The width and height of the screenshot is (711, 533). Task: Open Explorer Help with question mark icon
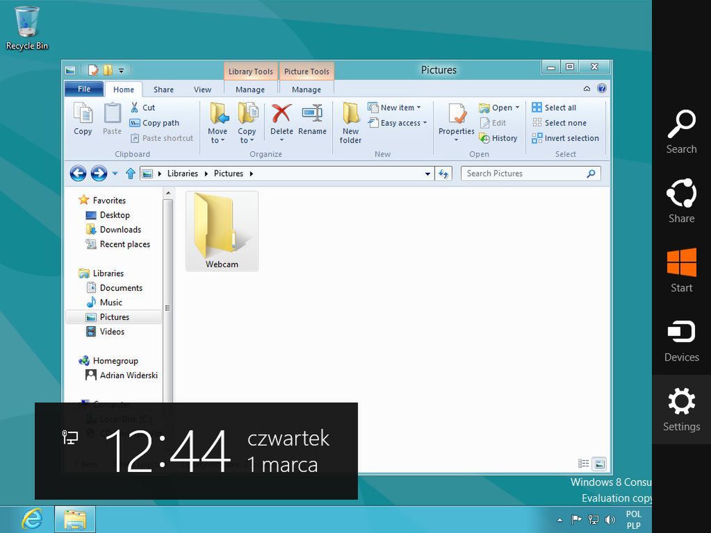tap(602, 89)
